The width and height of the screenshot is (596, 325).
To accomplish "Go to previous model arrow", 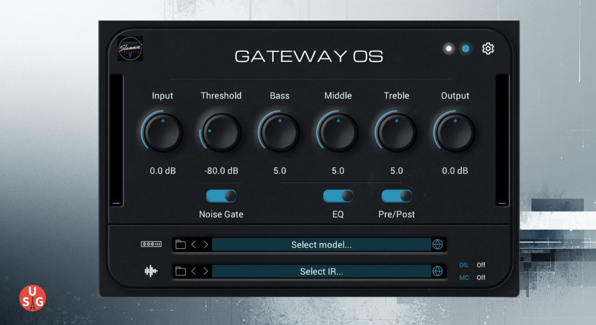I will coord(193,244).
